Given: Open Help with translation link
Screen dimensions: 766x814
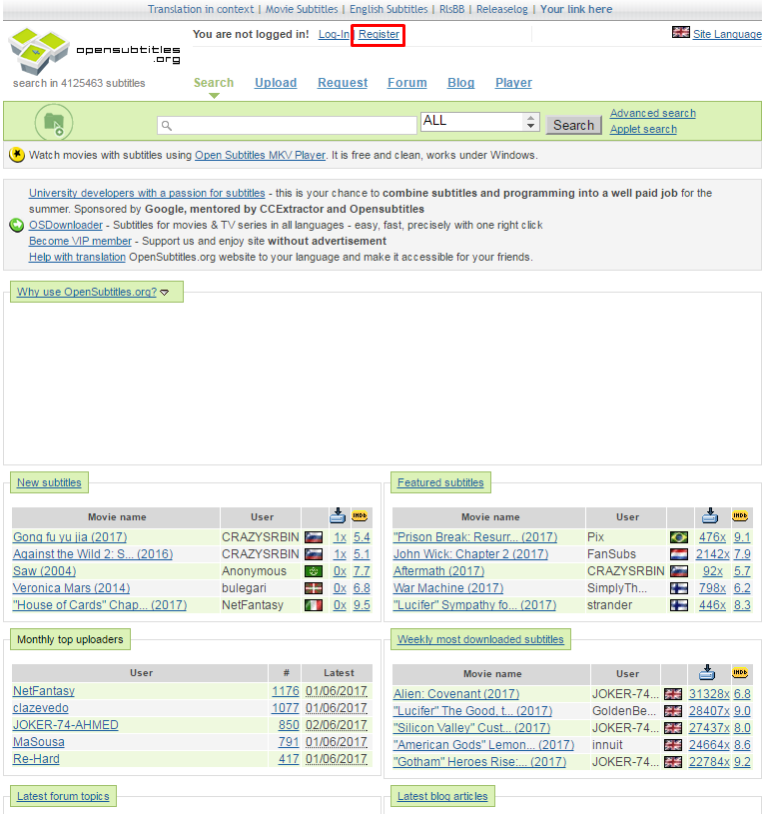Looking at the screenshot, I should [77, 257].
